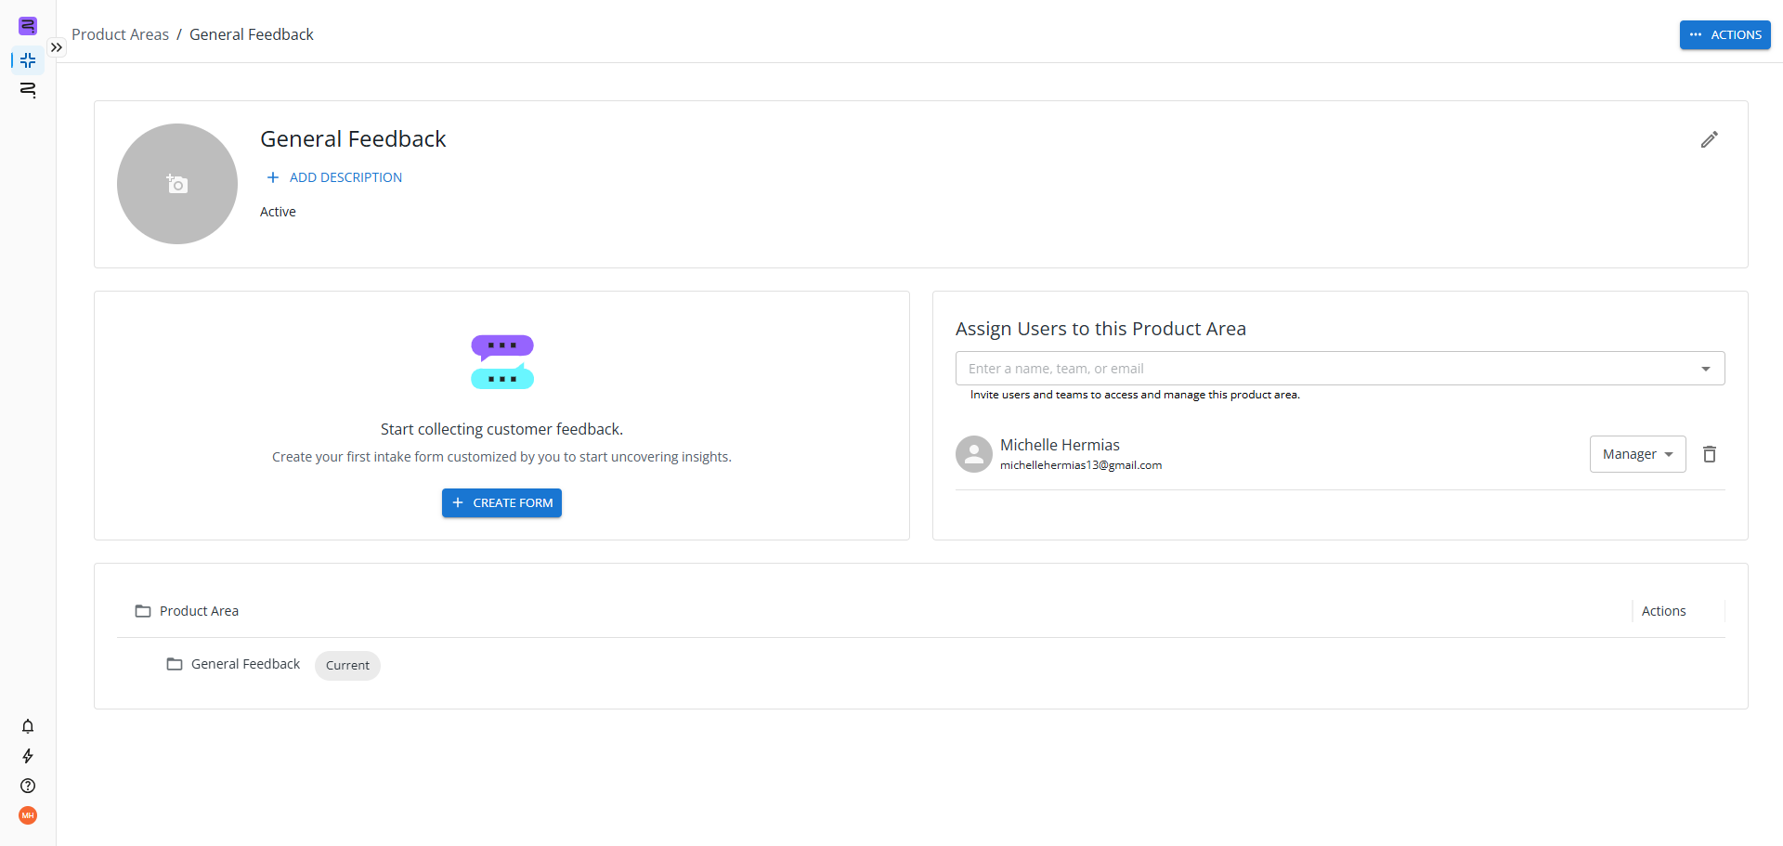Image resolution: width=1783 pixels, height=846 pixels.
Task: Delete Michelle Hermias with the trash icon
Action: [1710, 454]
